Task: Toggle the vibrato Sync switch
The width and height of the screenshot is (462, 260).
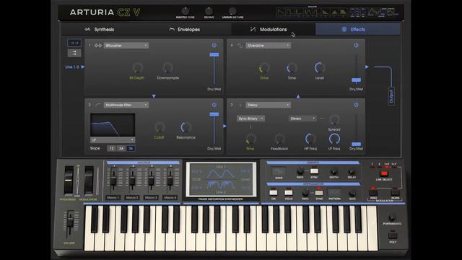Action: pyautogui.click(x=315, y=171)
